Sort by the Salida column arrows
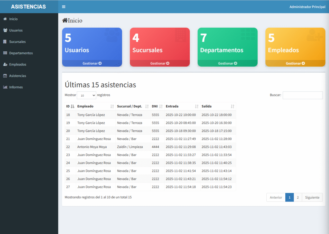This screenshot has height=234, width=329. (232, 106)
